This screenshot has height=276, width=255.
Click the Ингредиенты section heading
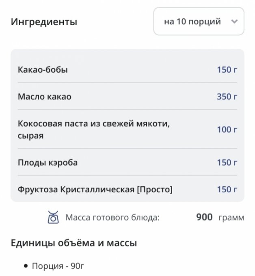pyautogui.click(x=44, y=22)
